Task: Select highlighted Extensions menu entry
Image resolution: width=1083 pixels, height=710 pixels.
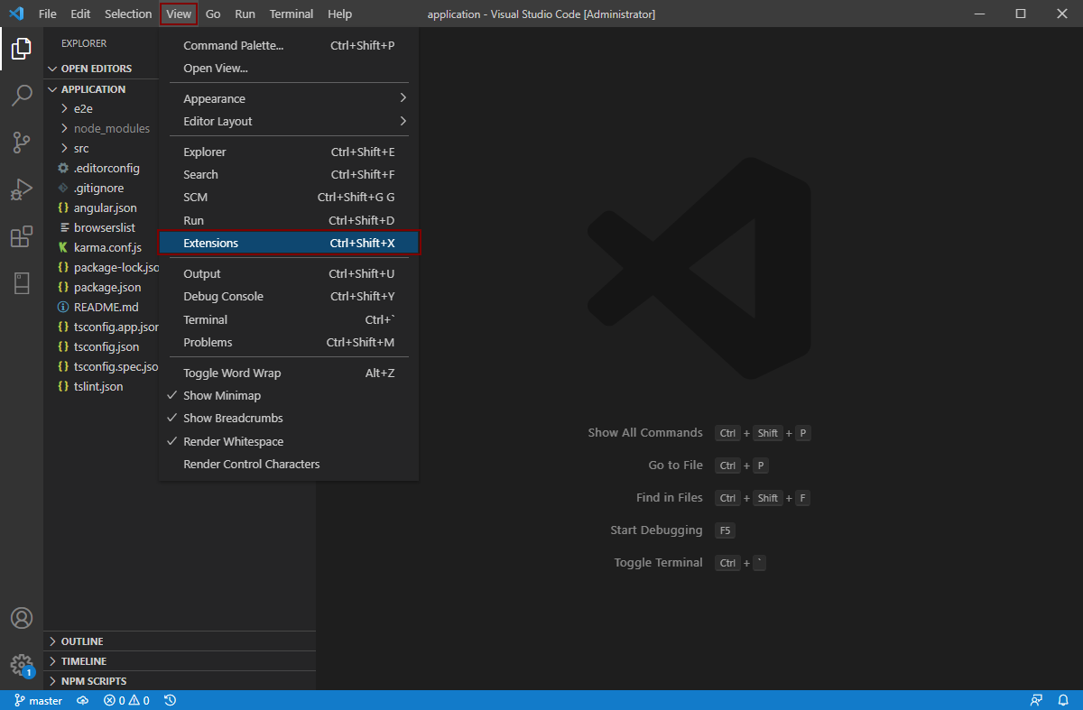Action: [x=289, y=243]
